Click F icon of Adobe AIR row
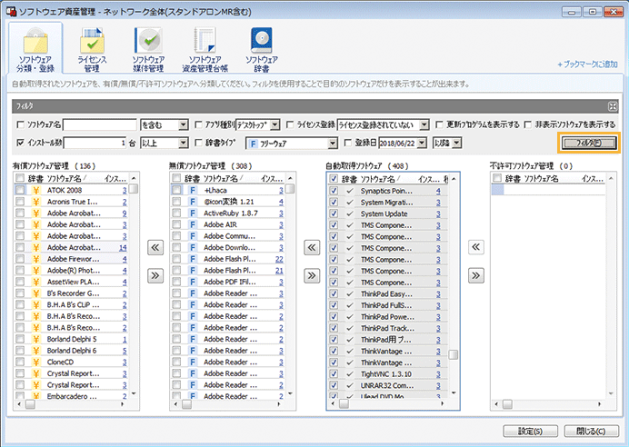 [x=193, y=224]
